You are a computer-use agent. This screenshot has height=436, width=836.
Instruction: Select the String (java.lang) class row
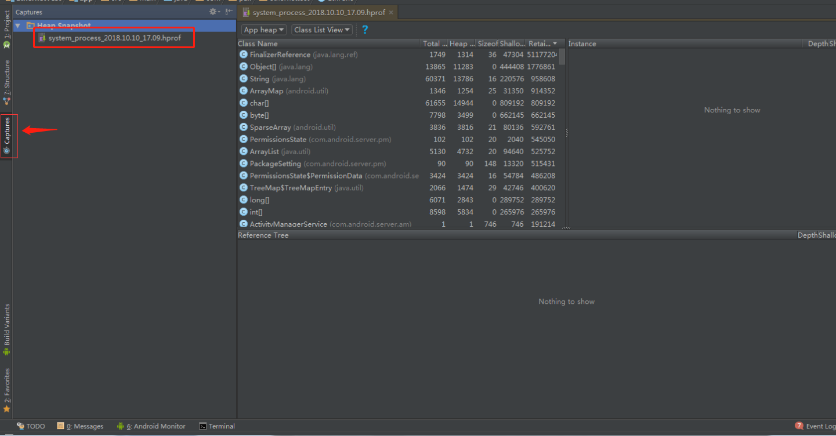[x=397, y=79]
